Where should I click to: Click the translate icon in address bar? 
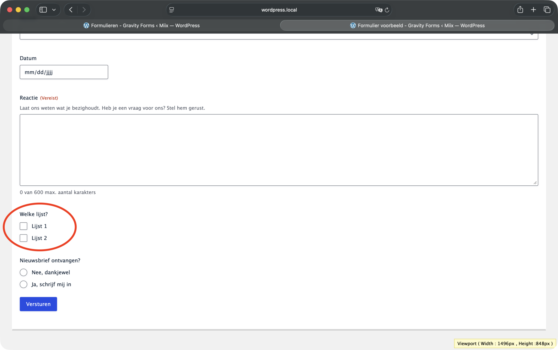378,10
